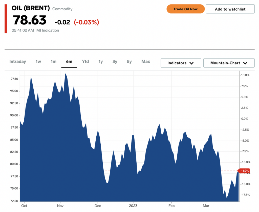
Task: Switch chart to Max range
Action: pyautogui.click(x=146, y=62)
